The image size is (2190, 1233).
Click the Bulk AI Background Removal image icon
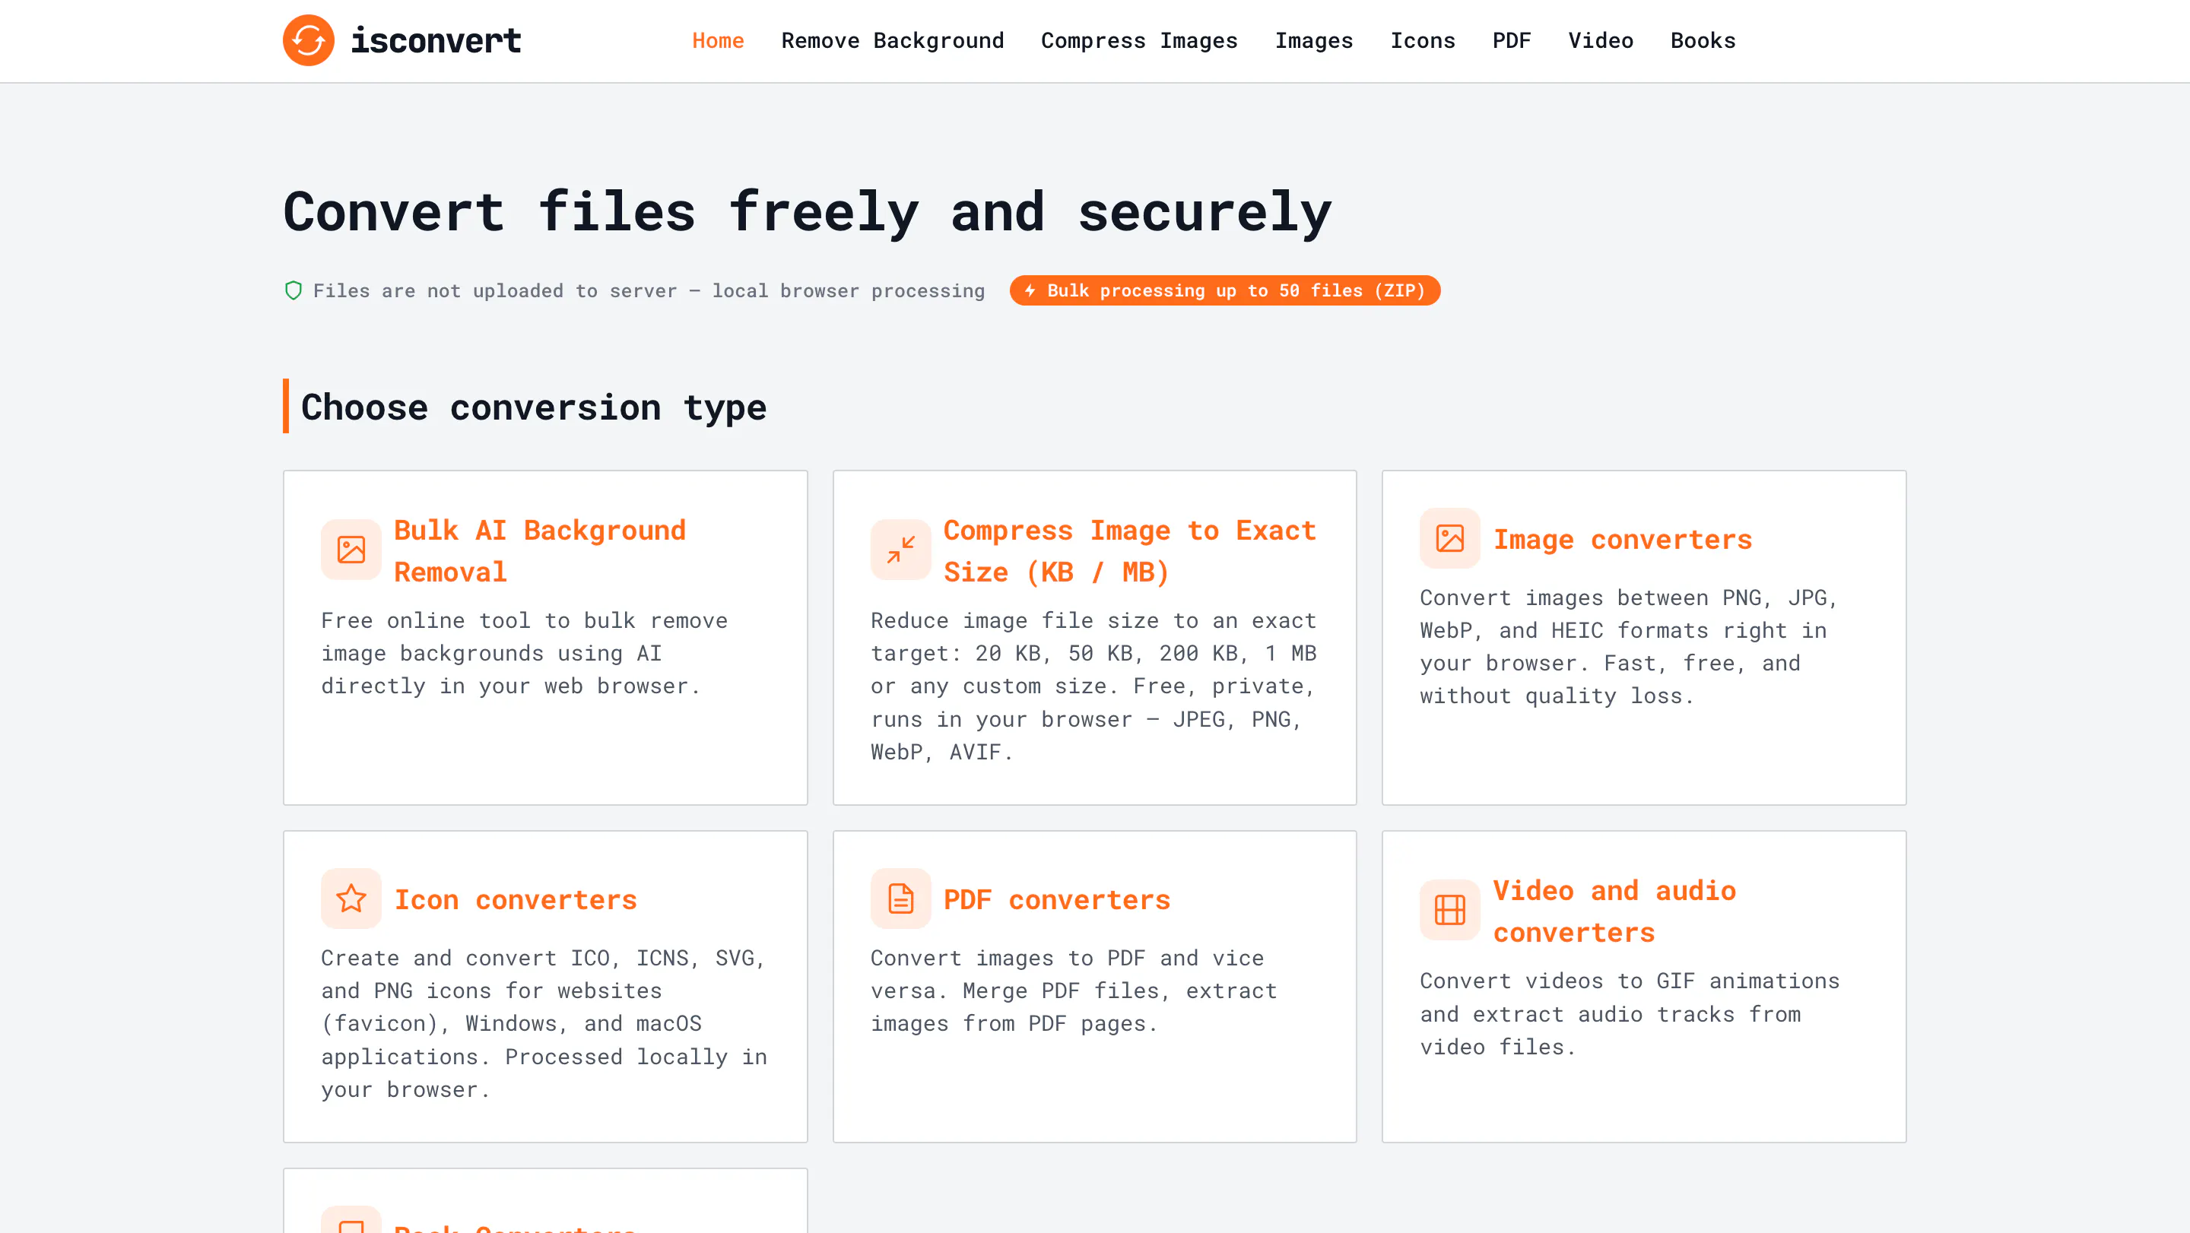click(x=351, y=550)
